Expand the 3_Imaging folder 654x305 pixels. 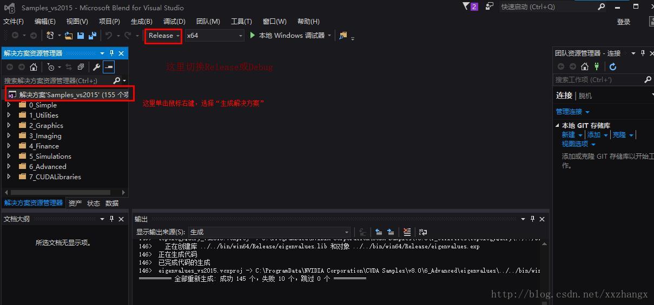tap(9, 135)
